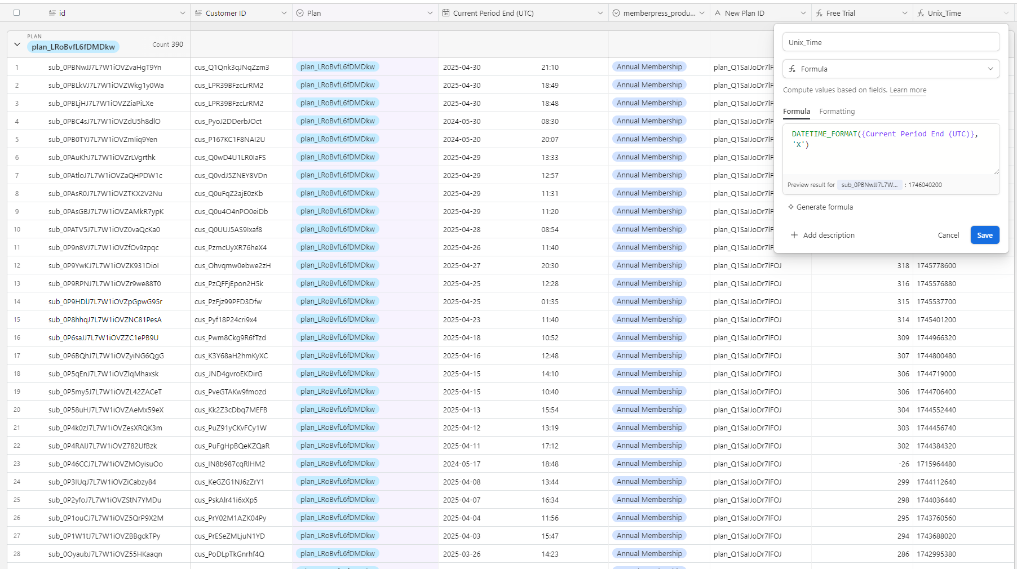Click the New Plan ID text icon

tap(718, 13)
